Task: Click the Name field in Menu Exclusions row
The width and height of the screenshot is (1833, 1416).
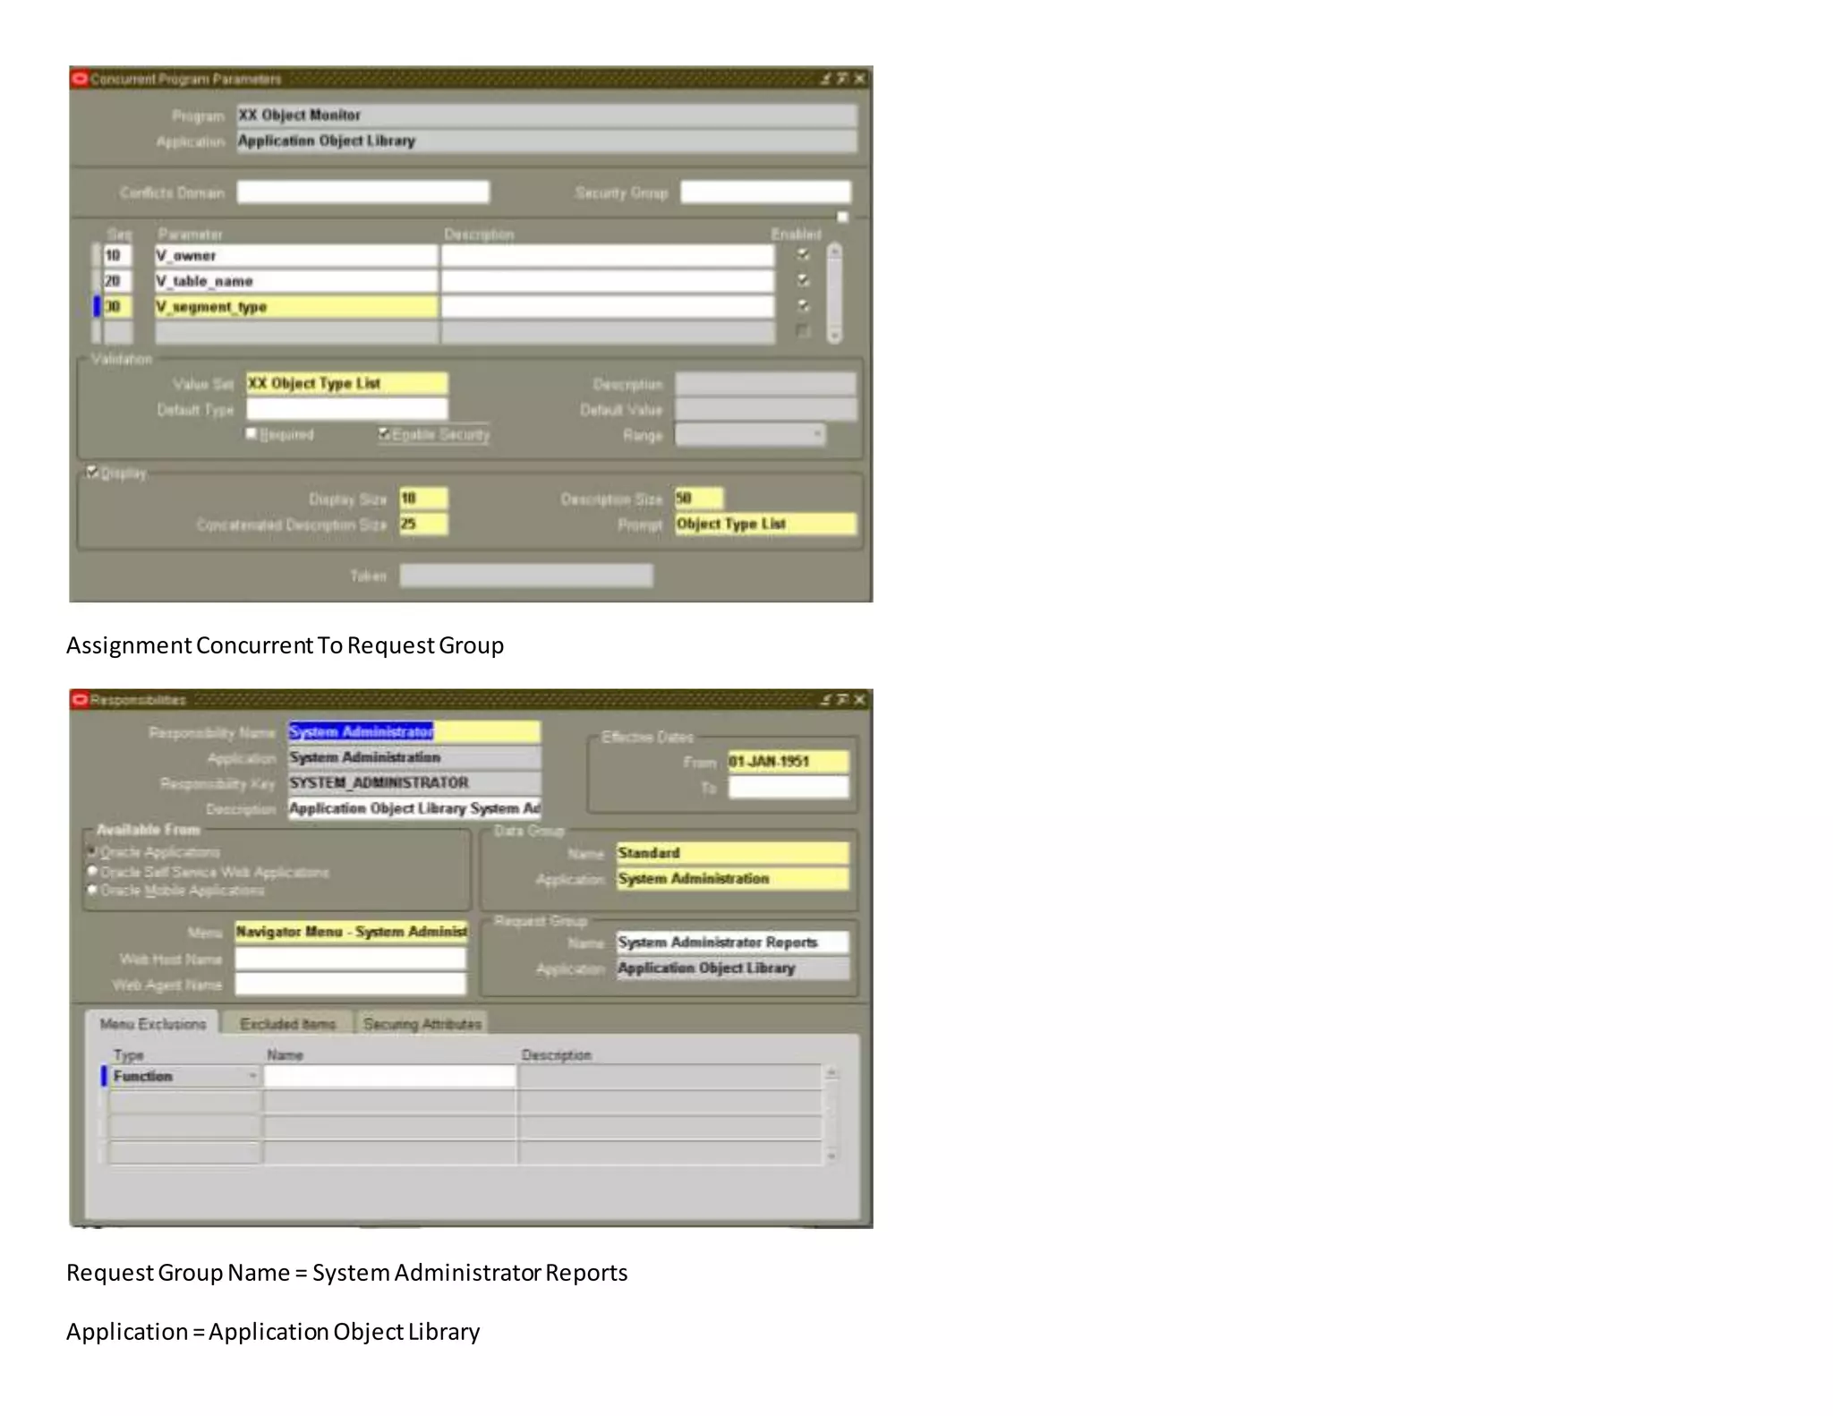Action: pos(389,1076)
